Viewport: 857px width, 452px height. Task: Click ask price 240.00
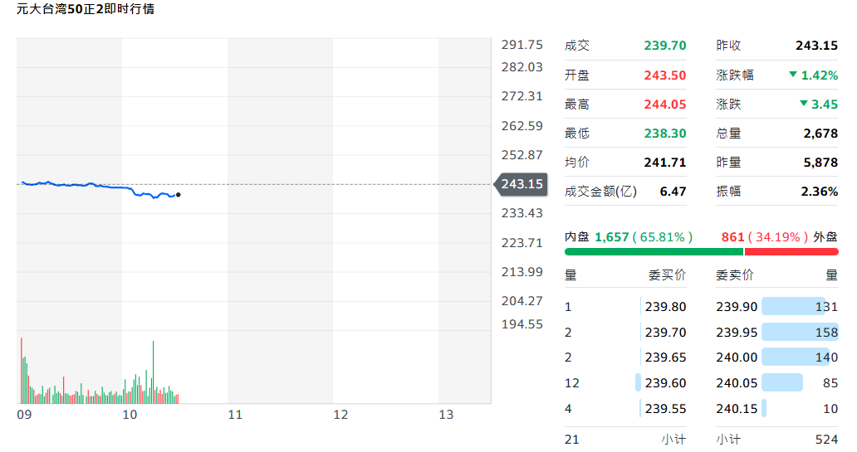click(737, 357)
